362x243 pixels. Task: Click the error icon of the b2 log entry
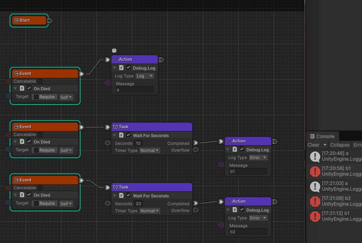tap(315, 202)
